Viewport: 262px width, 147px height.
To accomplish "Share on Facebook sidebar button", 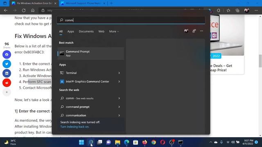I will coord(7,54).
